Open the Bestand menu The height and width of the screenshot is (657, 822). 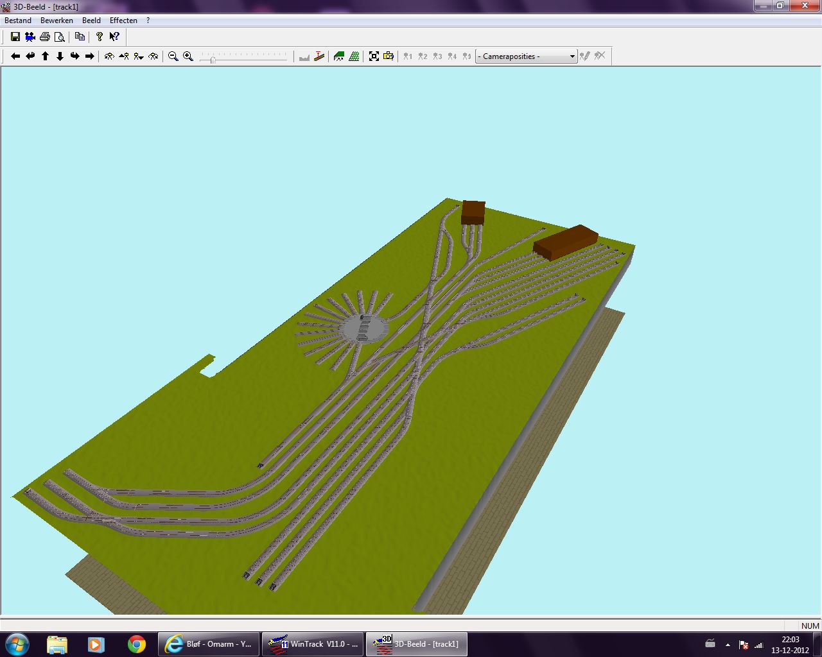coord(18,21)
